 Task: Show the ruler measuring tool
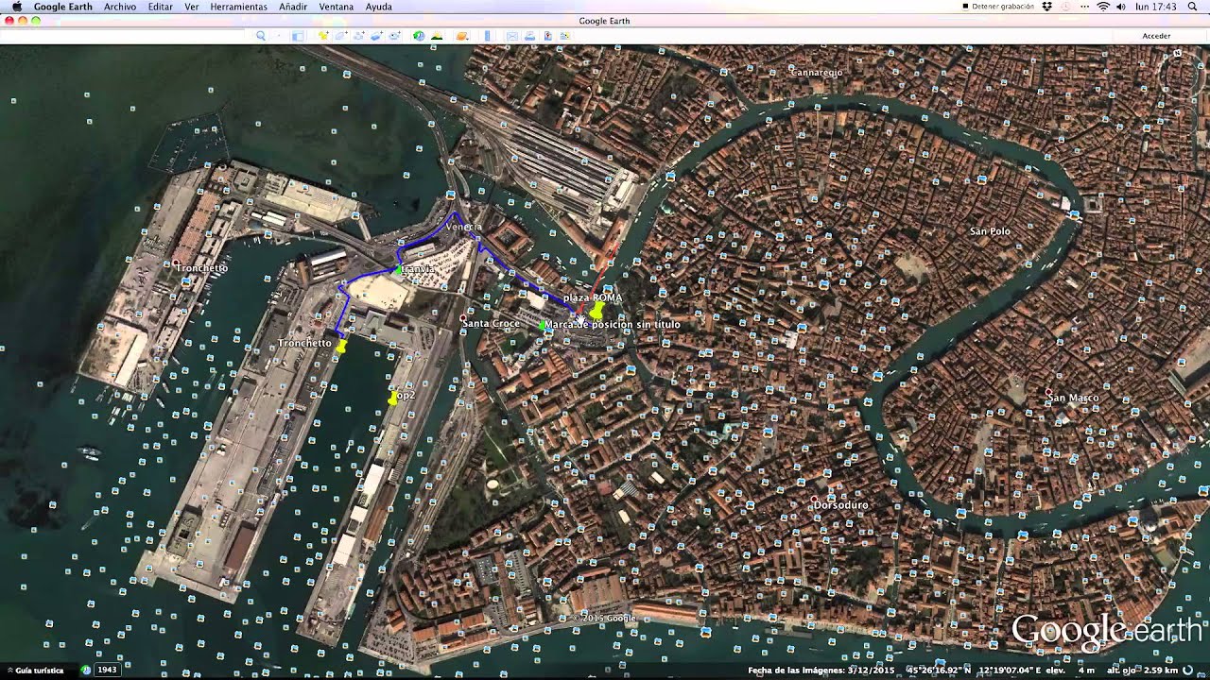click(488, 36)
